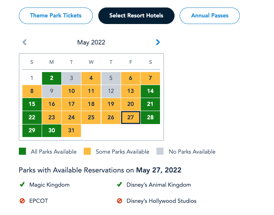274x215 pixels.
Task: Click the yellow Some Parks Available swatch
Action: (x=88, y=151)
